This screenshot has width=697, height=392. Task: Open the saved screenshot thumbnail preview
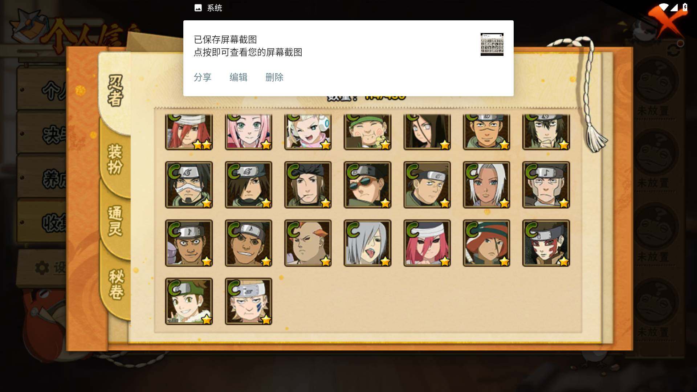click(x=492, y=44)
